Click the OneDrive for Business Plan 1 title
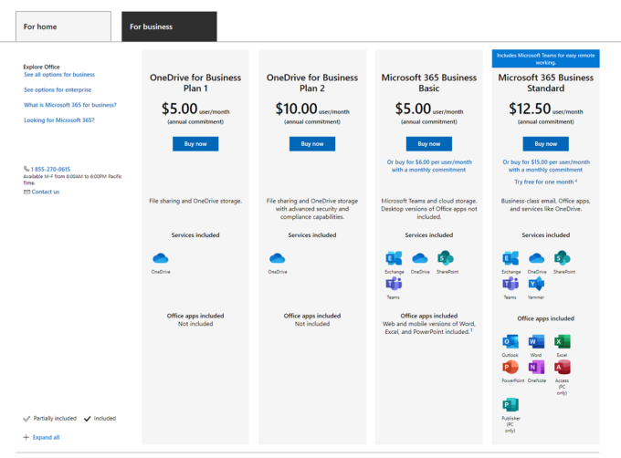The height and width of the screenshot is (458, 621). coord(195,83)
